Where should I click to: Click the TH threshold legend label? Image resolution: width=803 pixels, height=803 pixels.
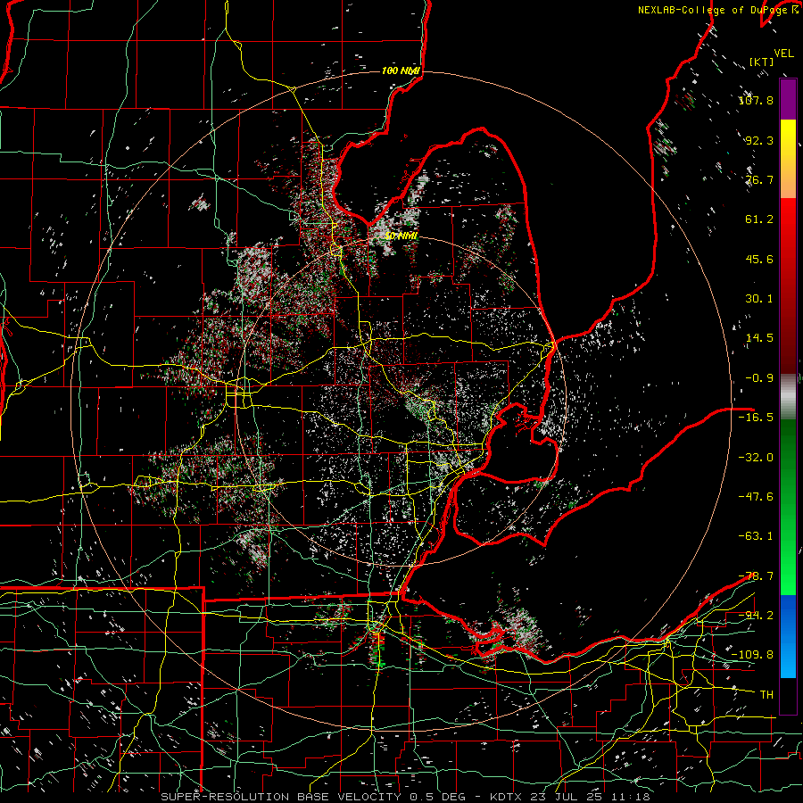point(766,695)
